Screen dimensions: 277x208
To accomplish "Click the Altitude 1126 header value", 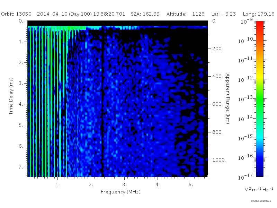I will click(x=186, y=14).
